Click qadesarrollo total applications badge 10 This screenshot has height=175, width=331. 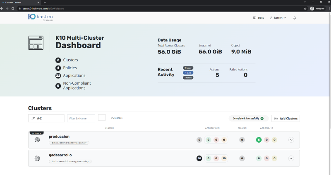pos(199,158)
